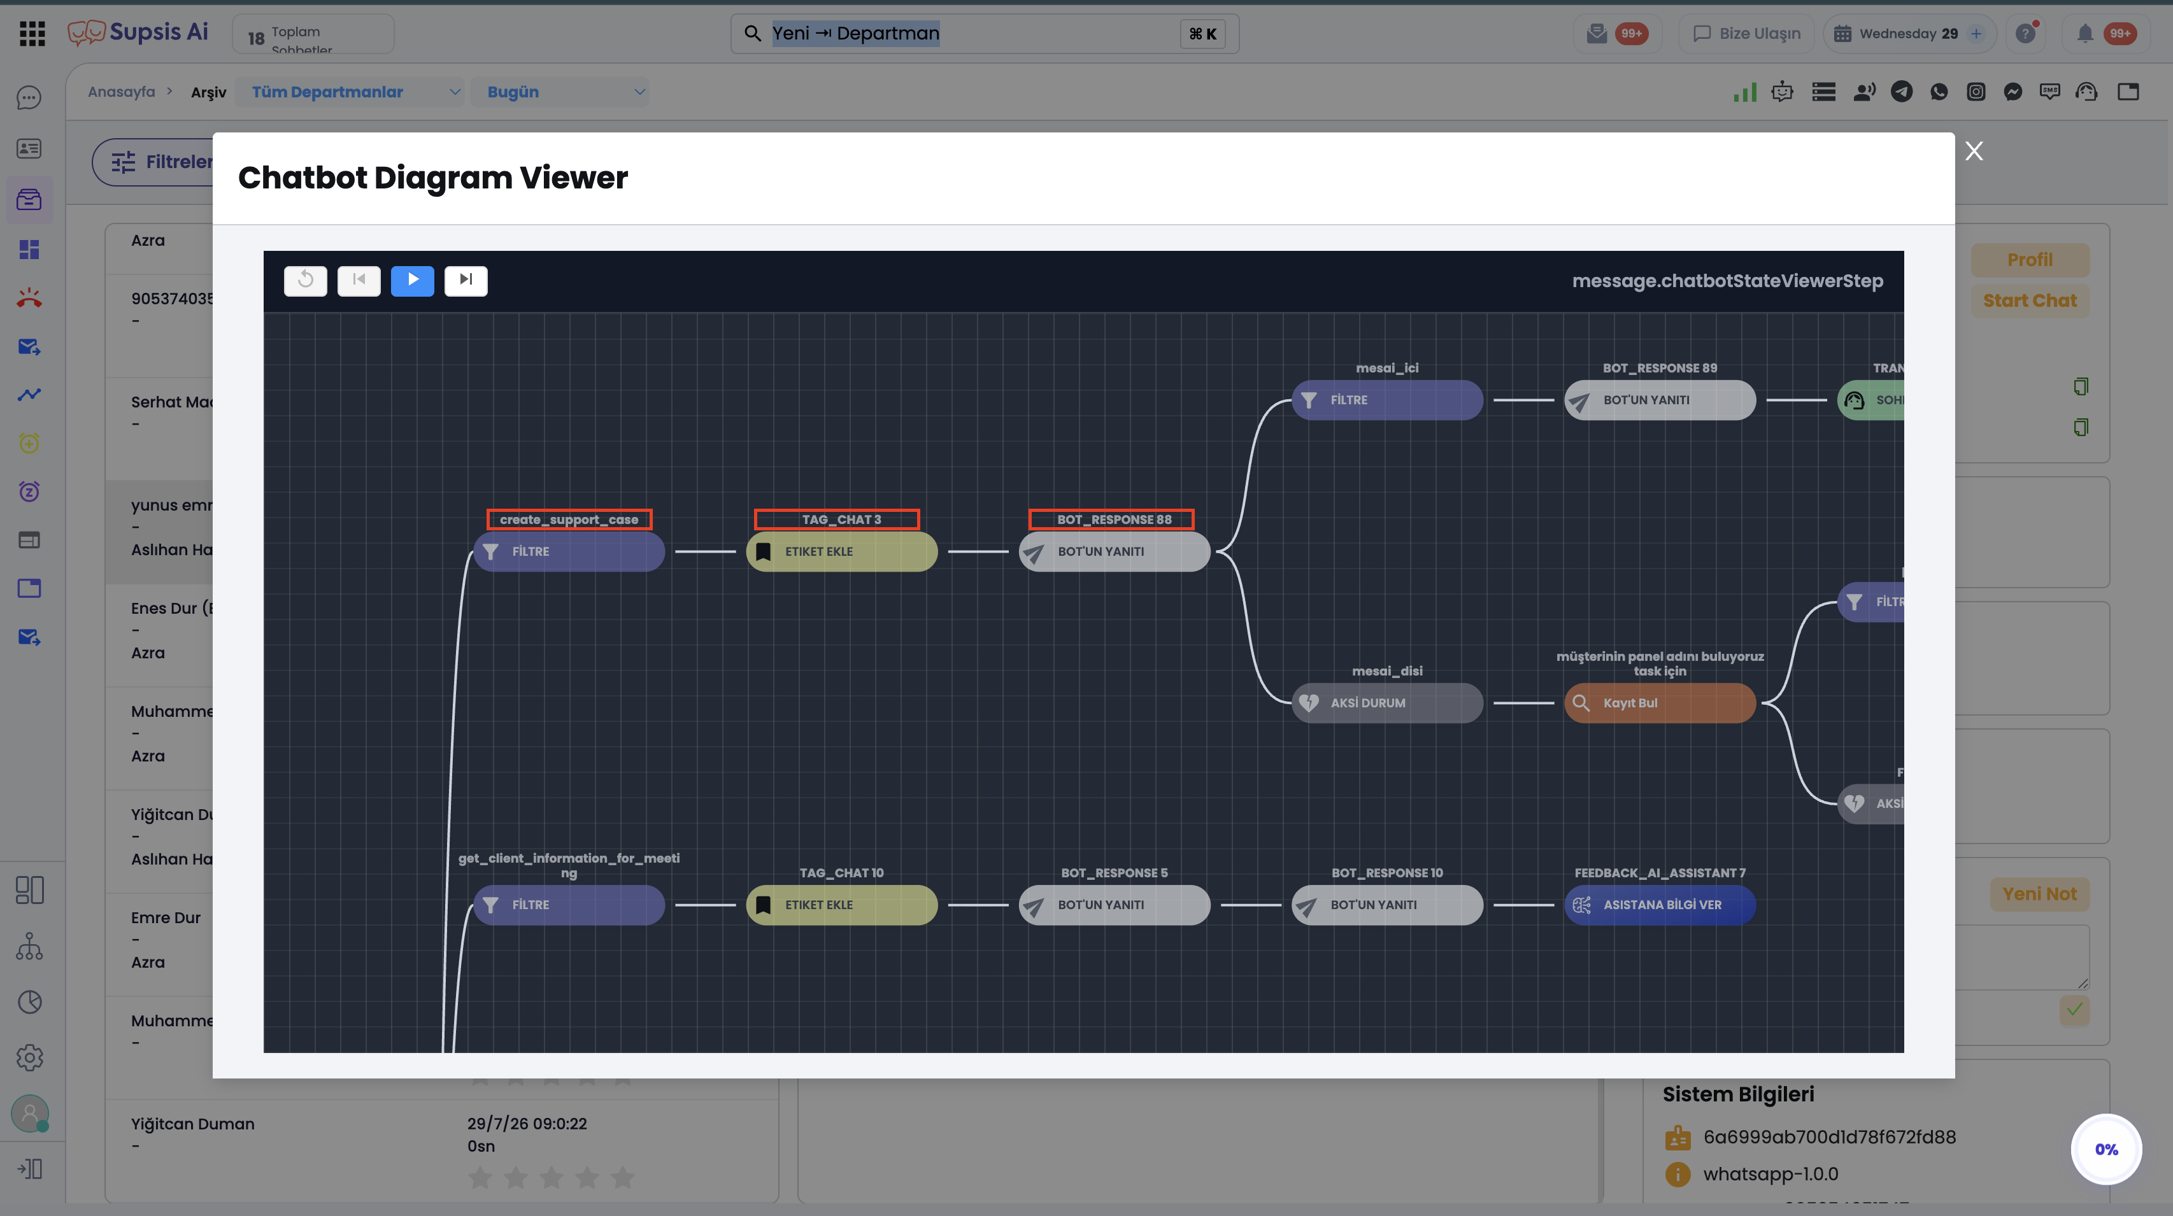Select the AKSİ DURUM node under mesai_disi
Image resolution: width=2173 pixels, height=1216 pixels.
pos(1388,703)
